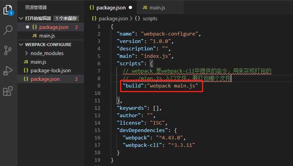Click the "ISC" license value

[x=158, y=123]
